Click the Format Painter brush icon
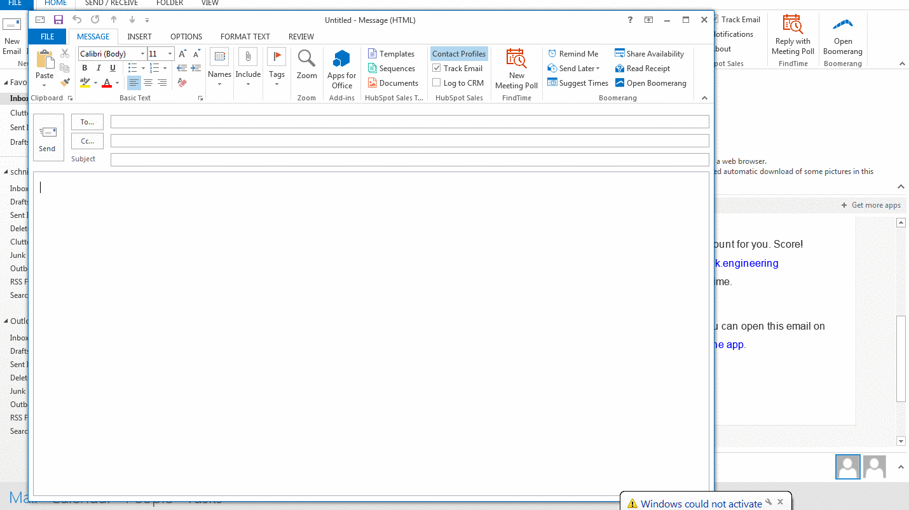 (64, 83)
